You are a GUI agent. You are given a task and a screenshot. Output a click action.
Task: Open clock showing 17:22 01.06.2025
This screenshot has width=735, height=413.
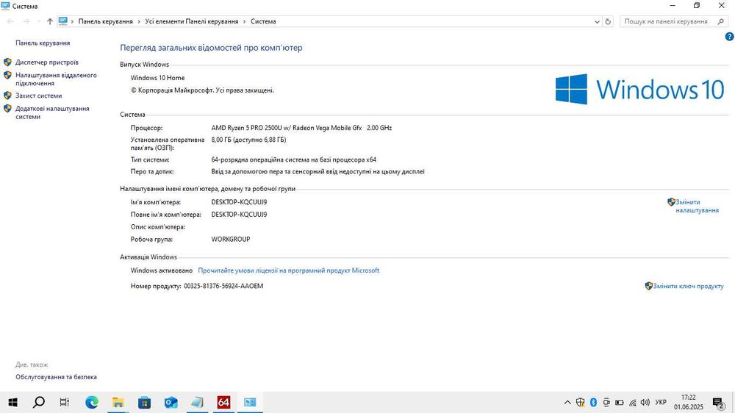(x=689, y=402)
